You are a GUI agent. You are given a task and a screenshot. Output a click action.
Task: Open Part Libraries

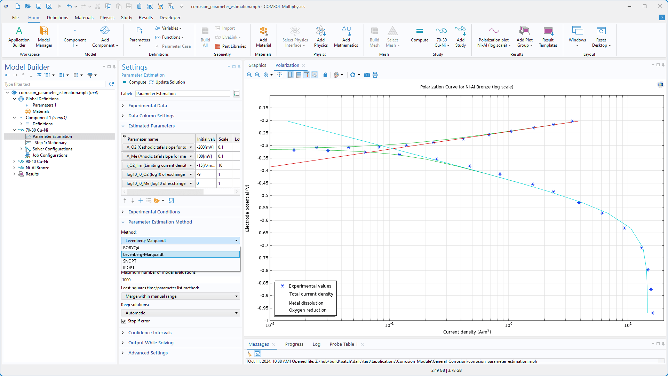[230, 46]
